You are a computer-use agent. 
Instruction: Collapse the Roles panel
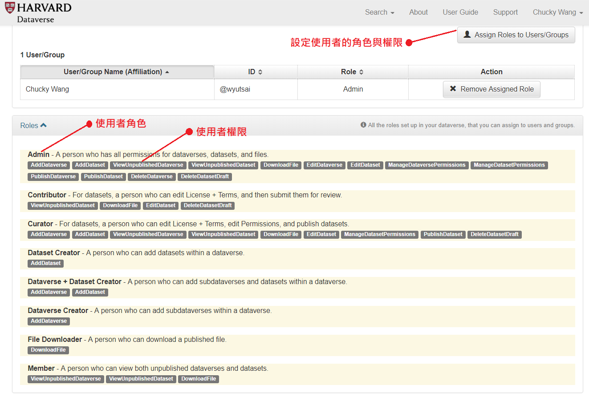[x=33, y=126]
